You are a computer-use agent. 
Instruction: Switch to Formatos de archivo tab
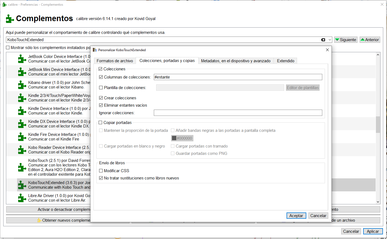(x=115, y=61)
